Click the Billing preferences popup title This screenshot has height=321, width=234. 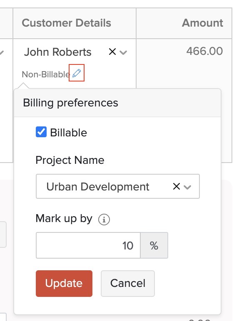tap(70, 103)
